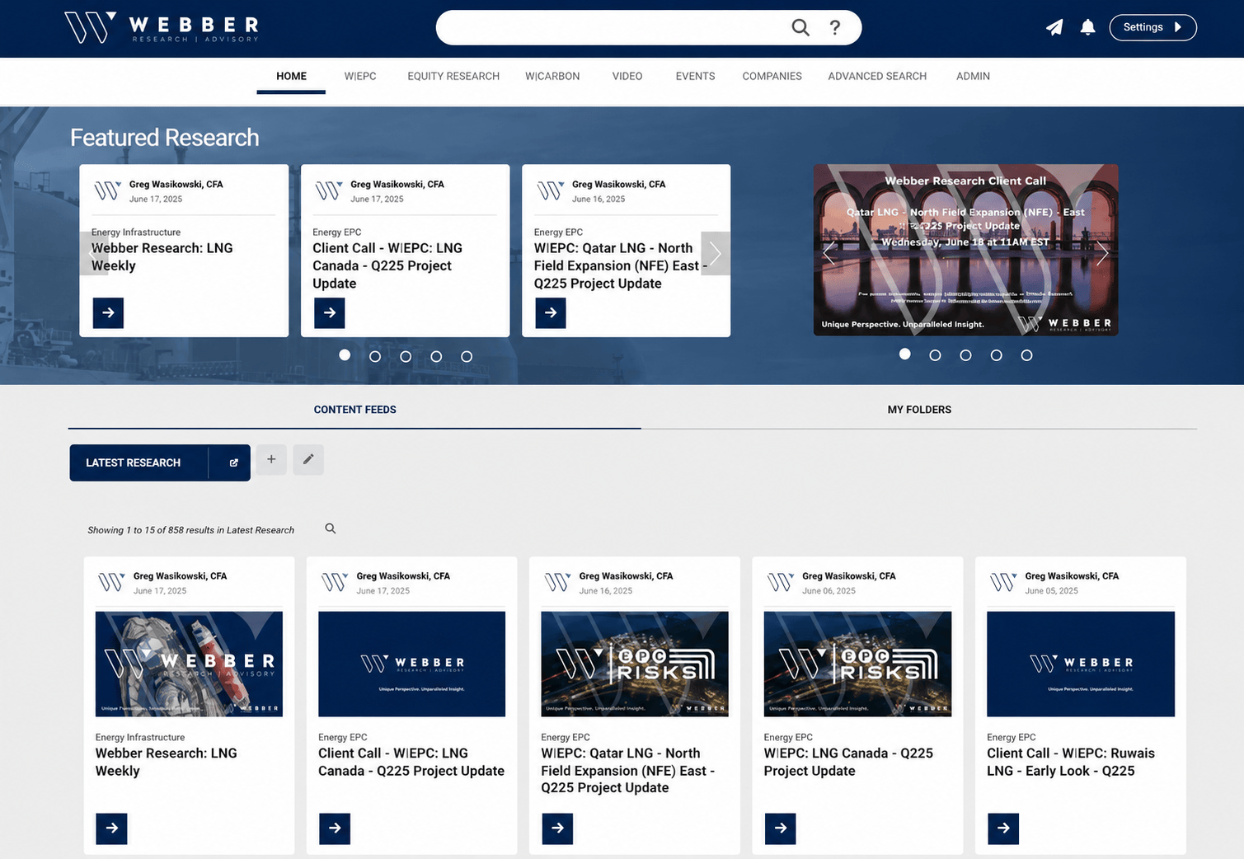The image size is (1244, 859).
Task: Open the EQUITY RESEARCH menu item
Action: click(453, 76)
